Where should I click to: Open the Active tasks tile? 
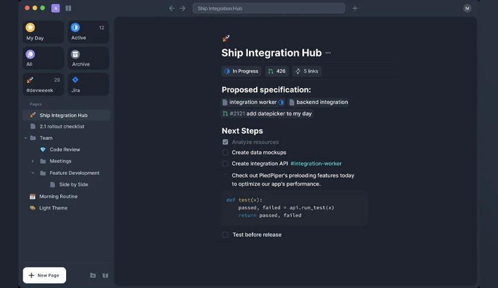(88, 32)
